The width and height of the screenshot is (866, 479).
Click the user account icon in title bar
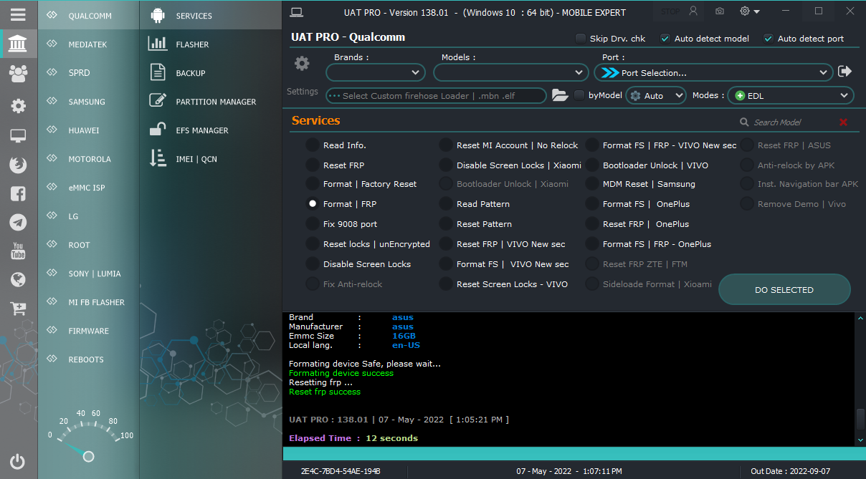click(x=693, y=11)
